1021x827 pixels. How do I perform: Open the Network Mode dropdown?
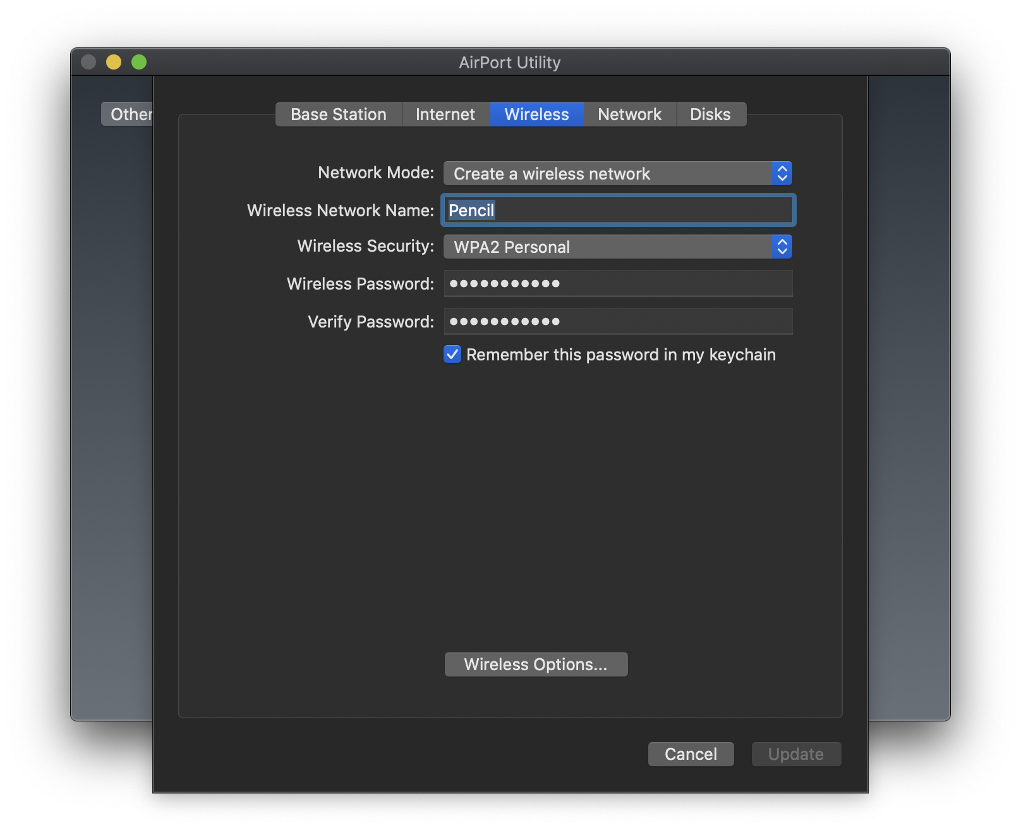pyautogui.click(x=618, y=173)
